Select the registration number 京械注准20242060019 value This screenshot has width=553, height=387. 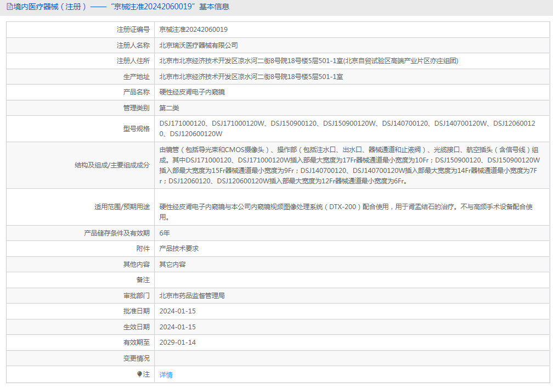point(193,30)
